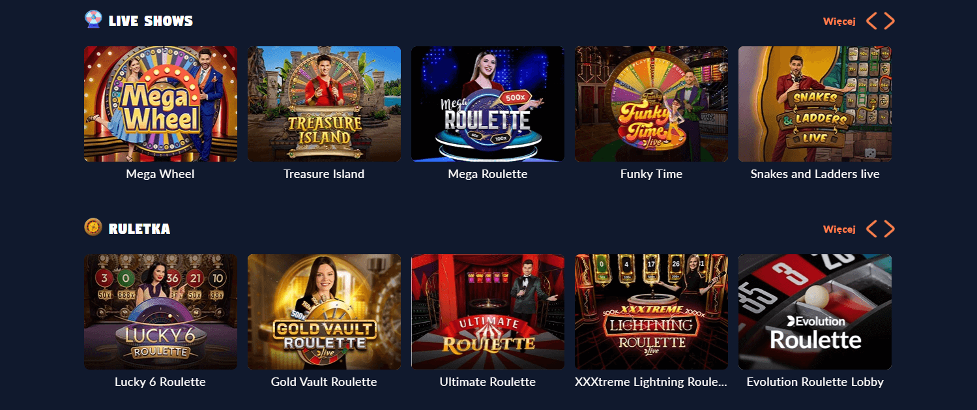Launch XXXtreme Lightning Roulette thumbnail

(651, 312)
